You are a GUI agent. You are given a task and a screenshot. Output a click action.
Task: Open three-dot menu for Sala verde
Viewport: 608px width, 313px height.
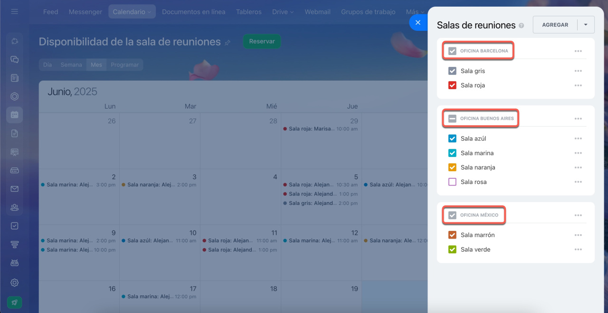pyautogui.click(x=578, y=249)
